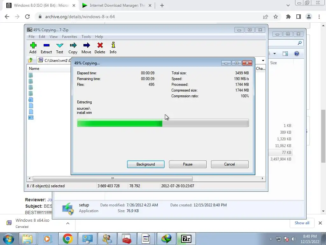Click the up-folder icon in 7-Zip
Image resolution: width=326 pixels, height=245 pixels.
pos(31,60)
